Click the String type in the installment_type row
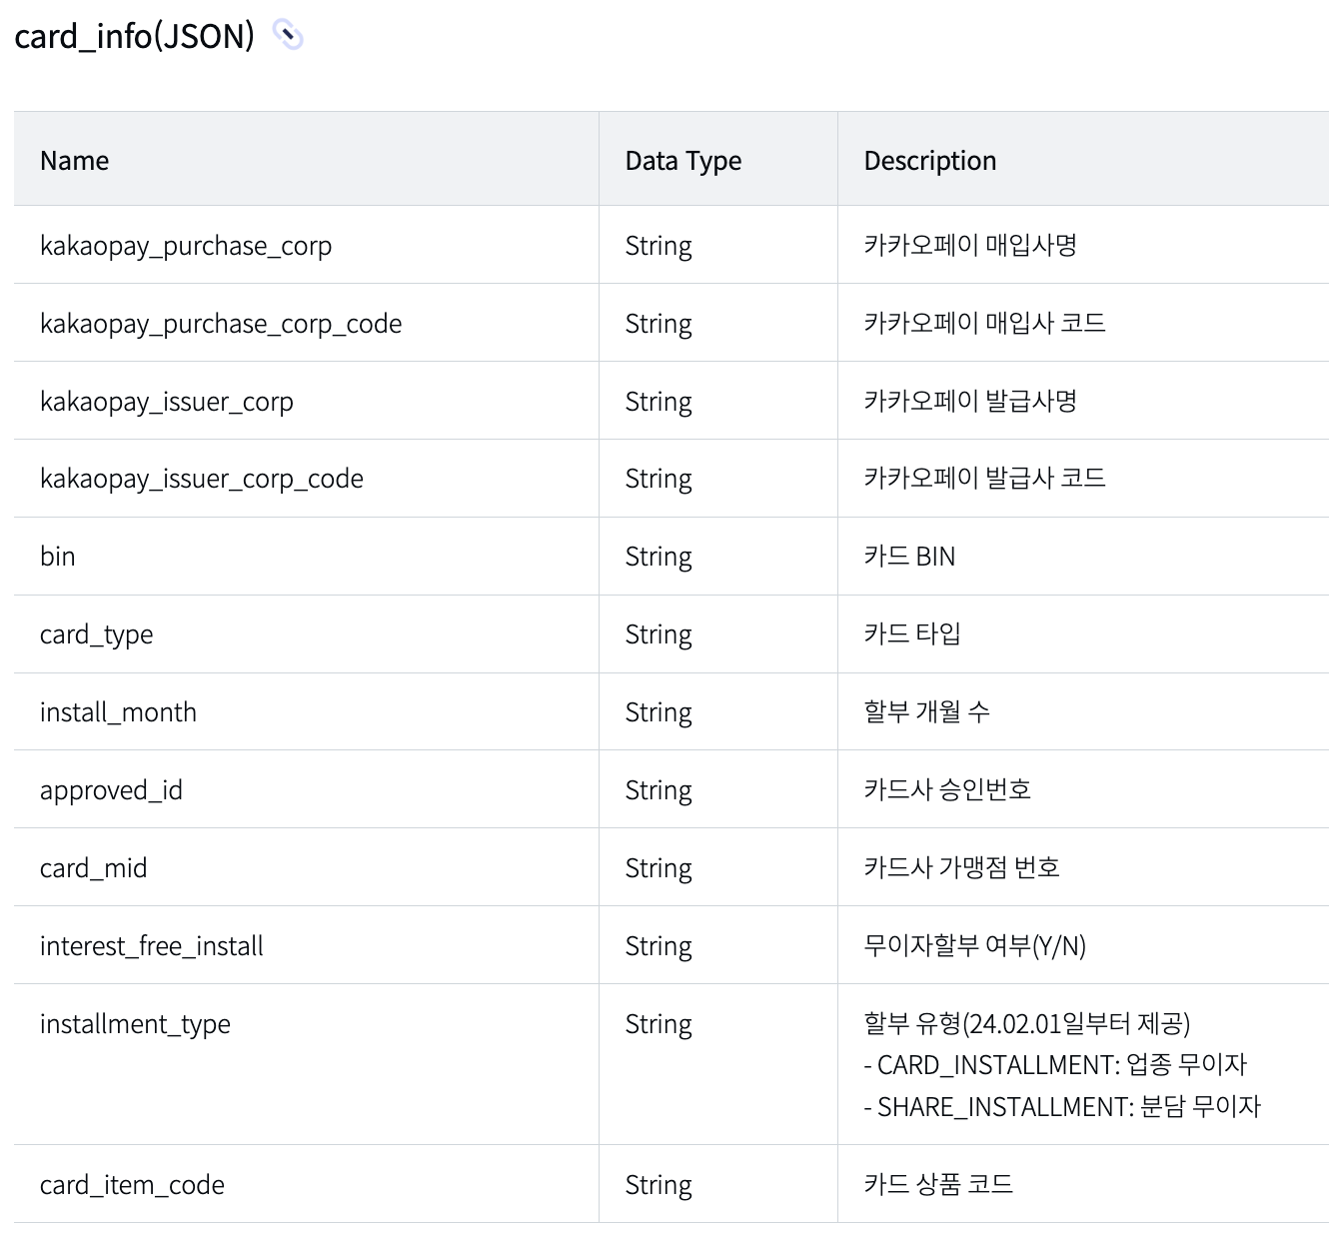 [x=659, y=1024]
